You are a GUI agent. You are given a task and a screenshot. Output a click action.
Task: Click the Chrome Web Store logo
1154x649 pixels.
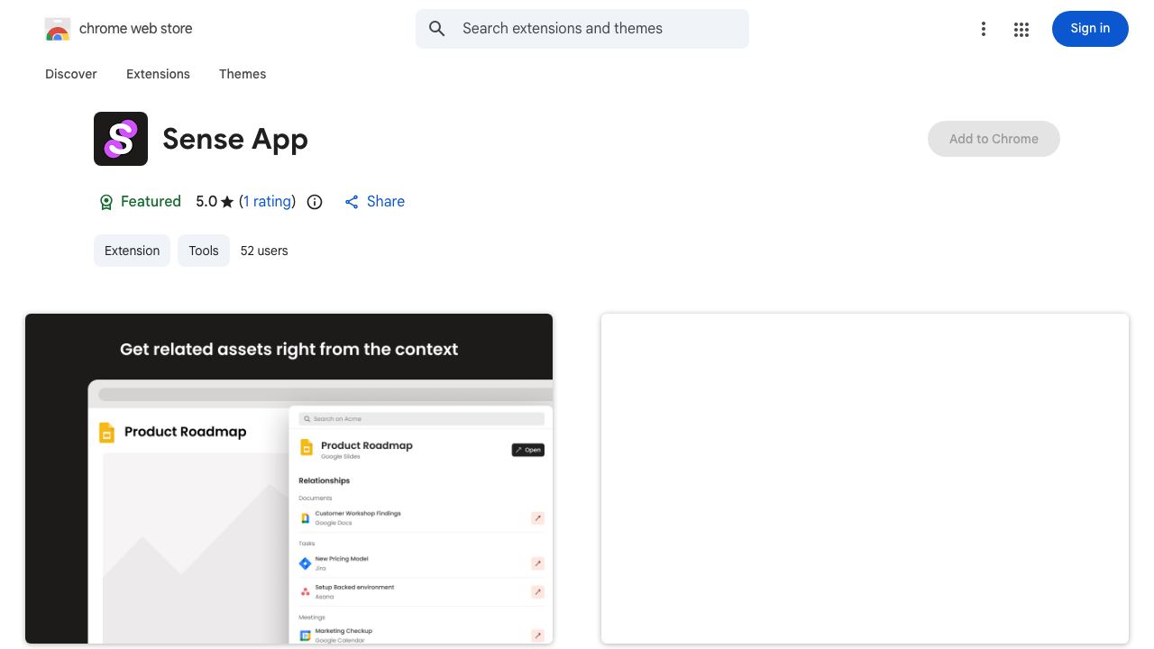[x=58, y=29]
